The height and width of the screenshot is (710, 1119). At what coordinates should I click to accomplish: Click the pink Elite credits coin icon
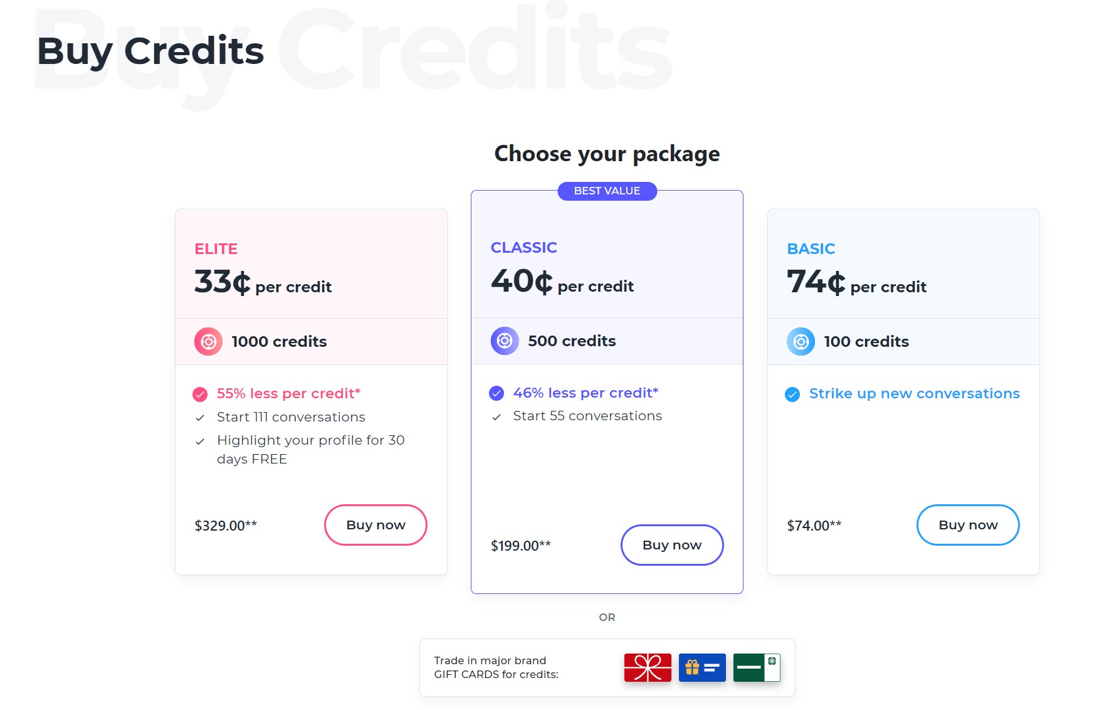pos(208,342)
